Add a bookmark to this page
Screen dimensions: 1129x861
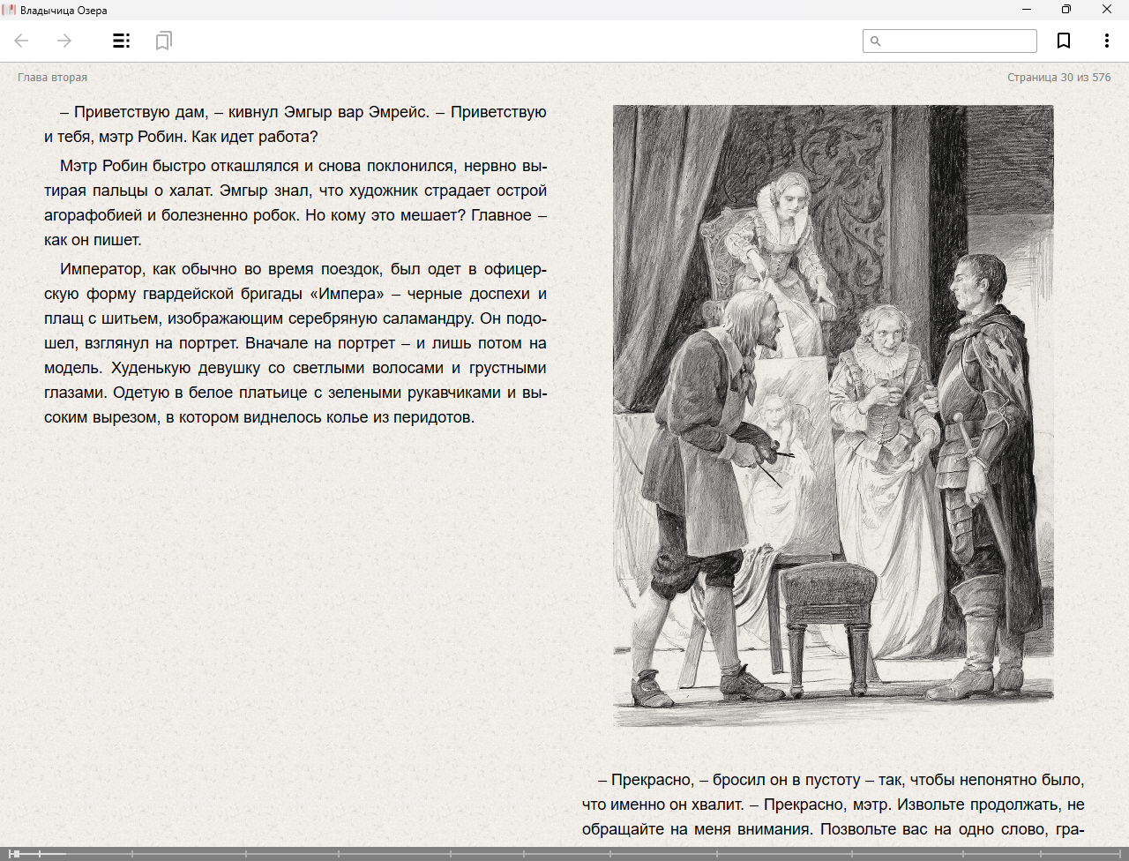1064,41
